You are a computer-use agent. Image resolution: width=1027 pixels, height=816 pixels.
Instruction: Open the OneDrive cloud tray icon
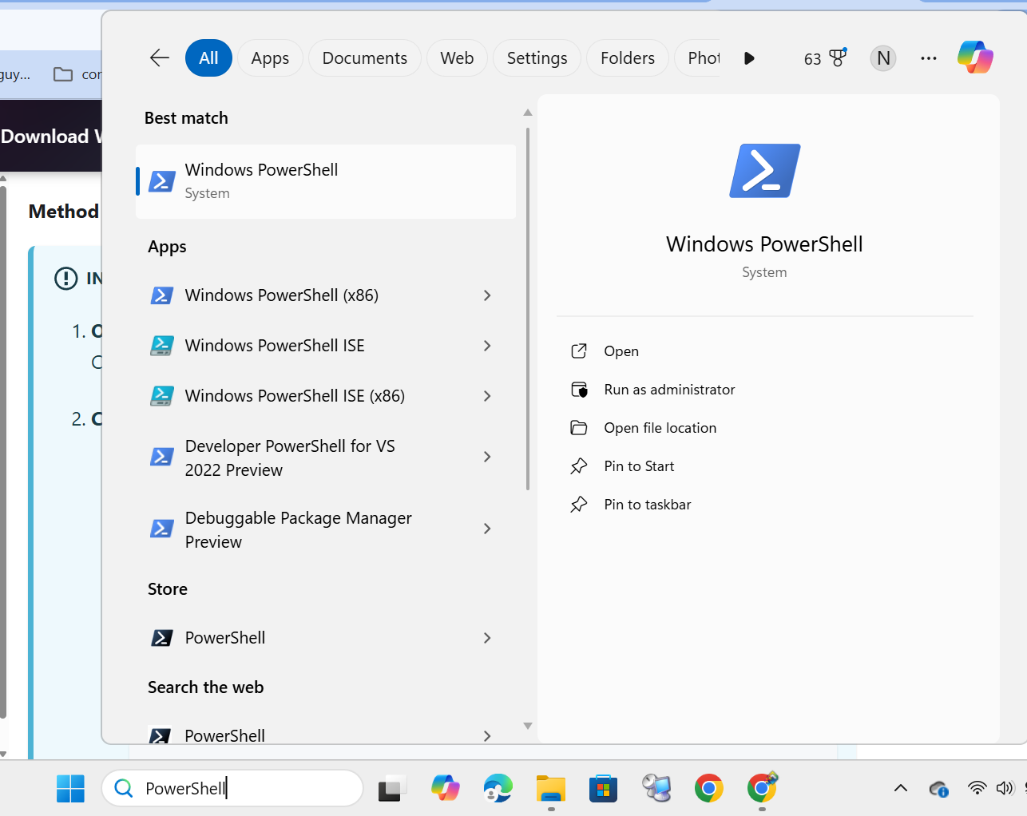[938, 789]
